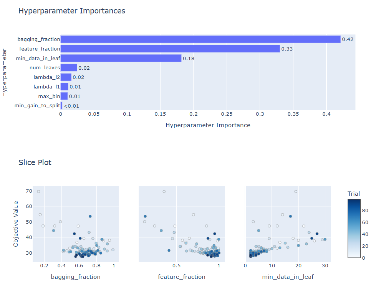Image resolution: width=386 pixels, height=288 pixels.
Task: Click the Slice Plot title
Action: click(35, 162)
